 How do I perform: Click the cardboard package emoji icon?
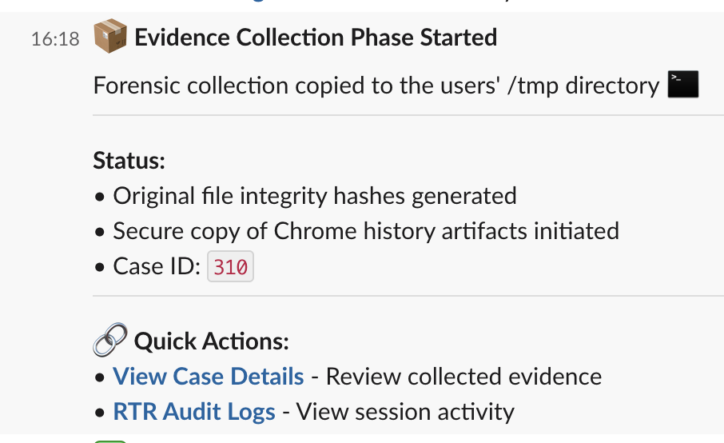(x=110, y=36)
